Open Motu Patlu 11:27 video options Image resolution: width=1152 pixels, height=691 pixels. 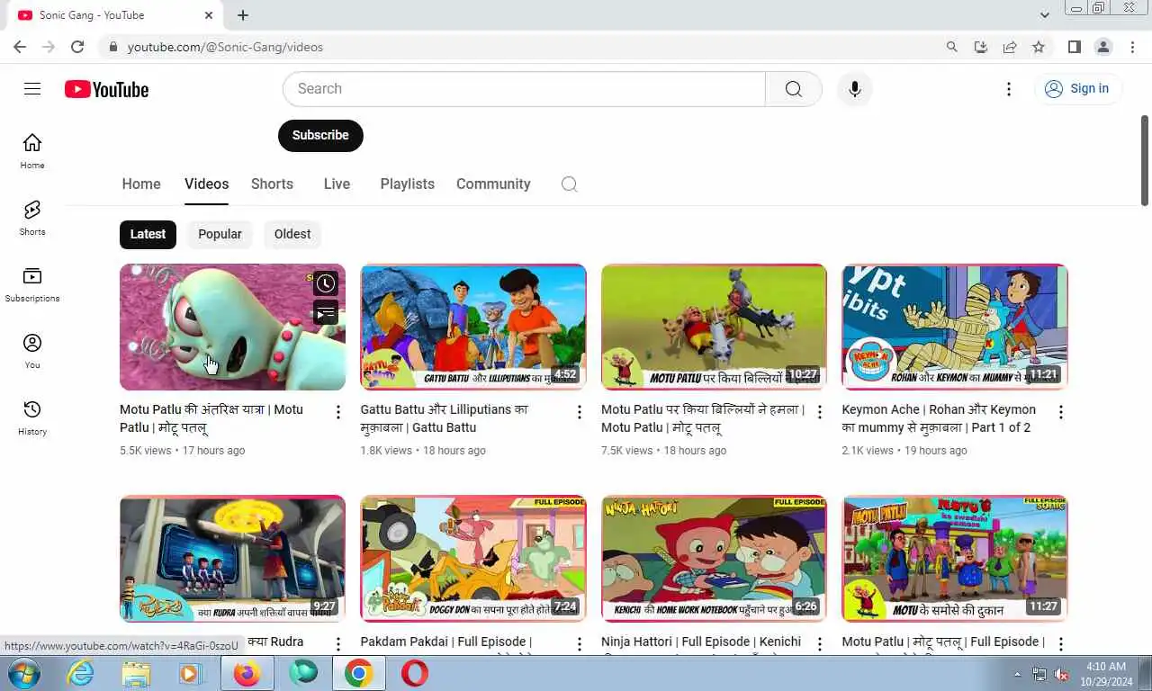[x=1061, y=644]
